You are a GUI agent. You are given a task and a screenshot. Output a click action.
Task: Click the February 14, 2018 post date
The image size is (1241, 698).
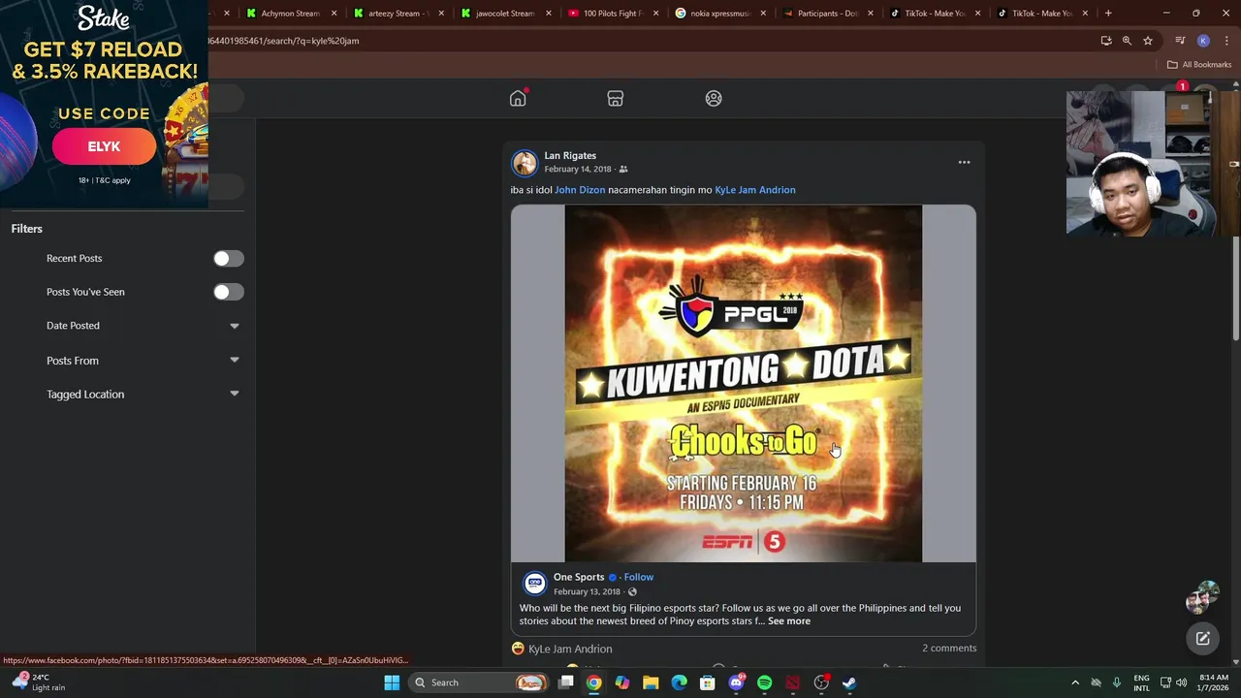[578, 169]
